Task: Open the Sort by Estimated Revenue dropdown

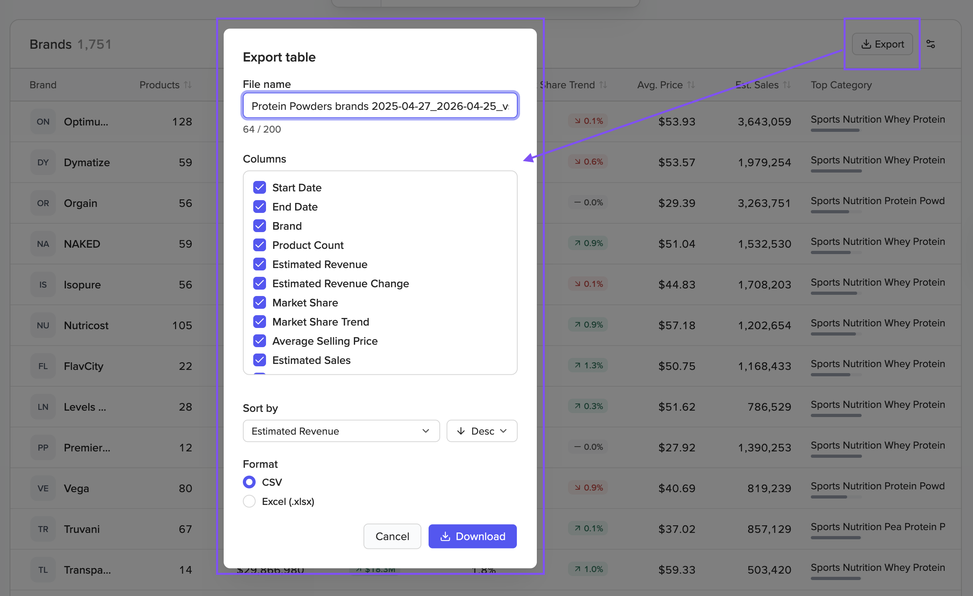Action: coord(341,431)
